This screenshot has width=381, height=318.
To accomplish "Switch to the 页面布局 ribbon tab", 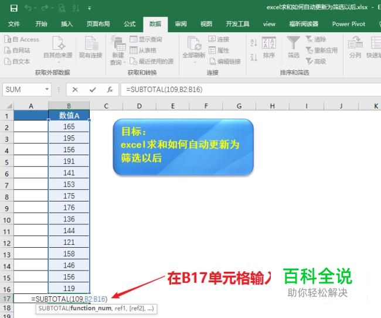I will 98,24.
